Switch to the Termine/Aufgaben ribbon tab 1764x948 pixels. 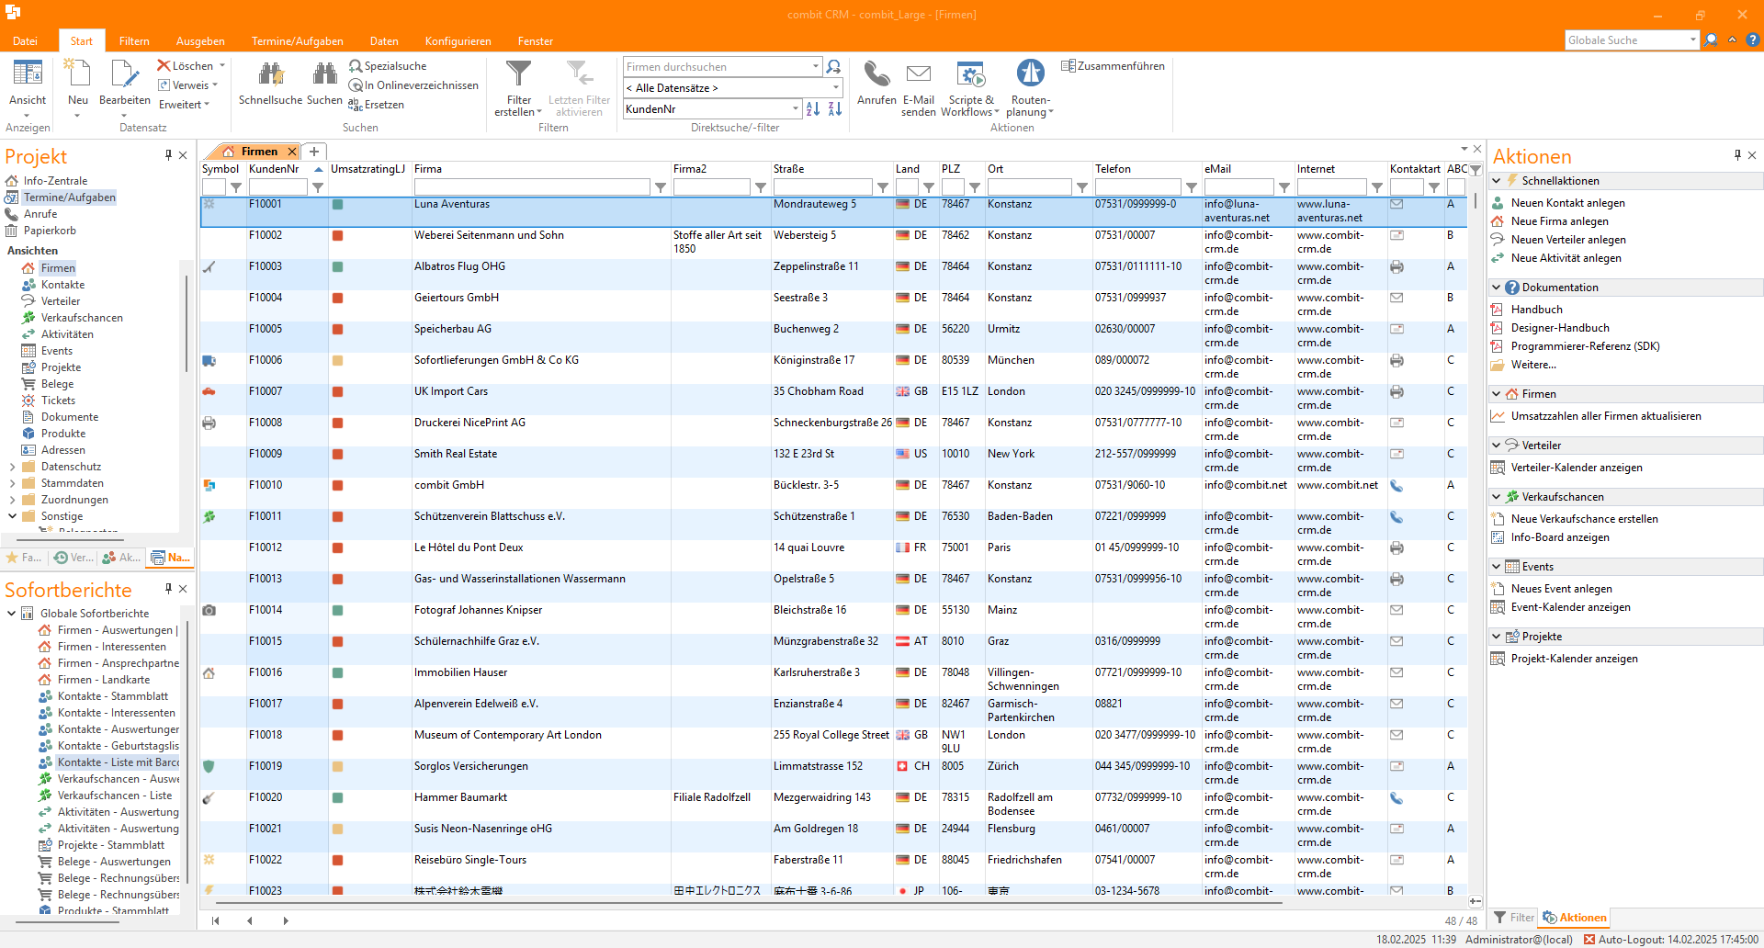(x=297, y=41)
